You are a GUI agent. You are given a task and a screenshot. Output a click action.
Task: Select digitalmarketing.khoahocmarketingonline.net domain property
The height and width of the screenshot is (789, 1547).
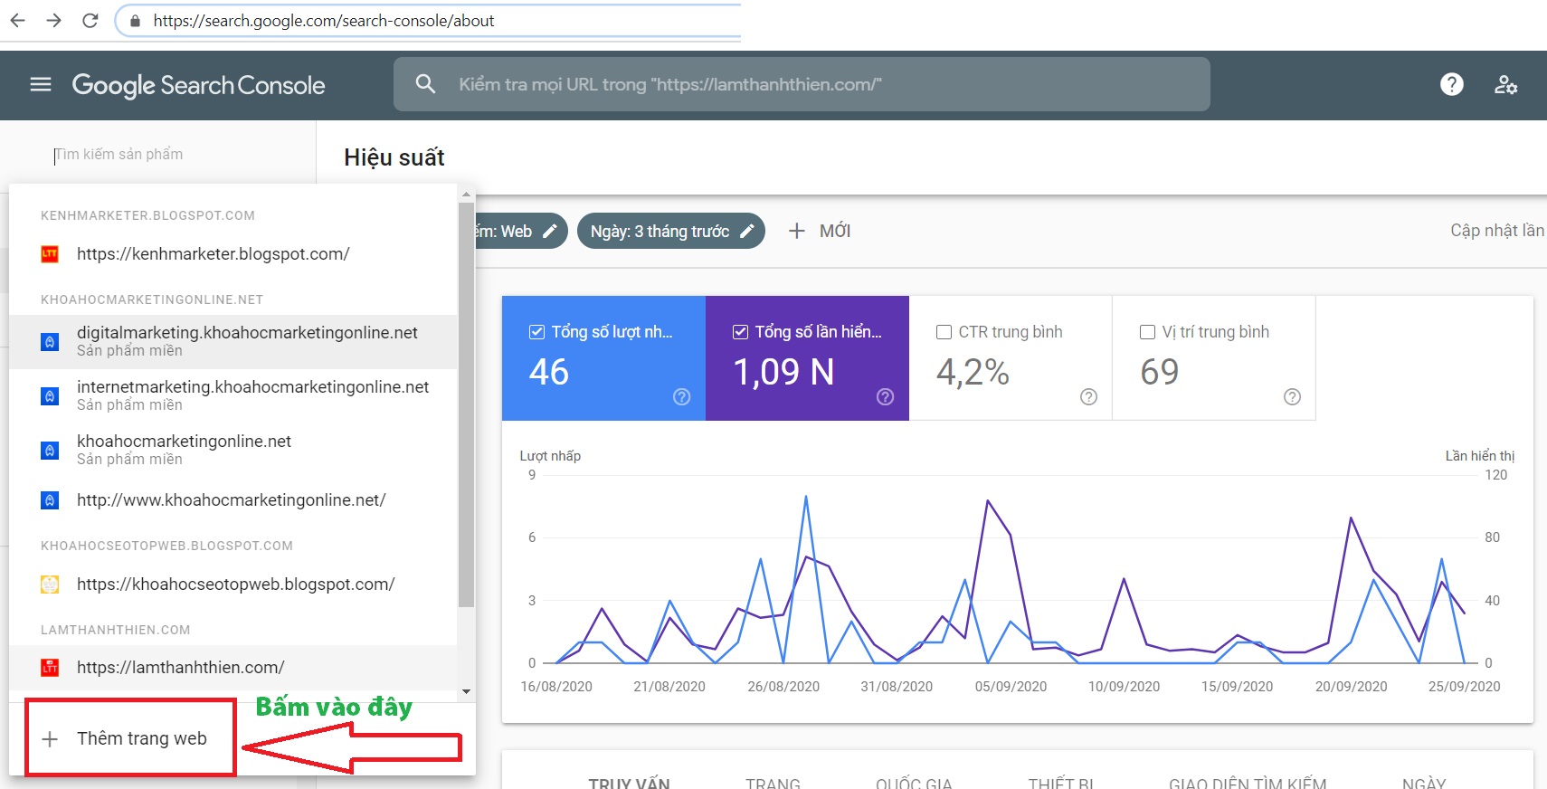pos(233,341)
